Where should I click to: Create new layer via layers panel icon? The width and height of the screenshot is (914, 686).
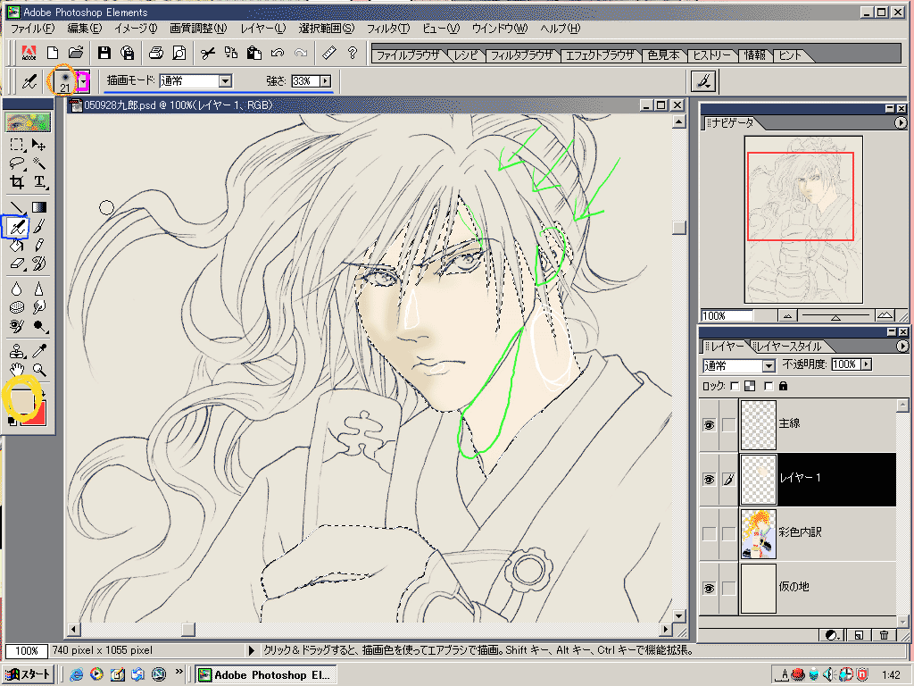[859, 635]
